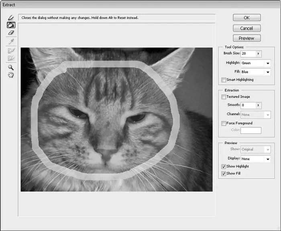
Task: Turn on Textured Image option
Action: pyautogui.click(x=224, y=97)
